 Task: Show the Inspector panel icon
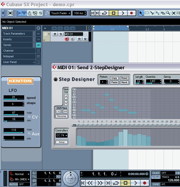point(19,13)
